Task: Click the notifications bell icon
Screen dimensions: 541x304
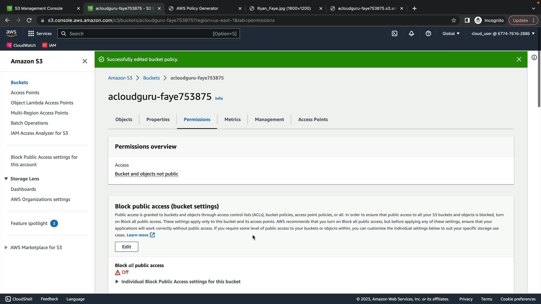Action: (411, 33)
